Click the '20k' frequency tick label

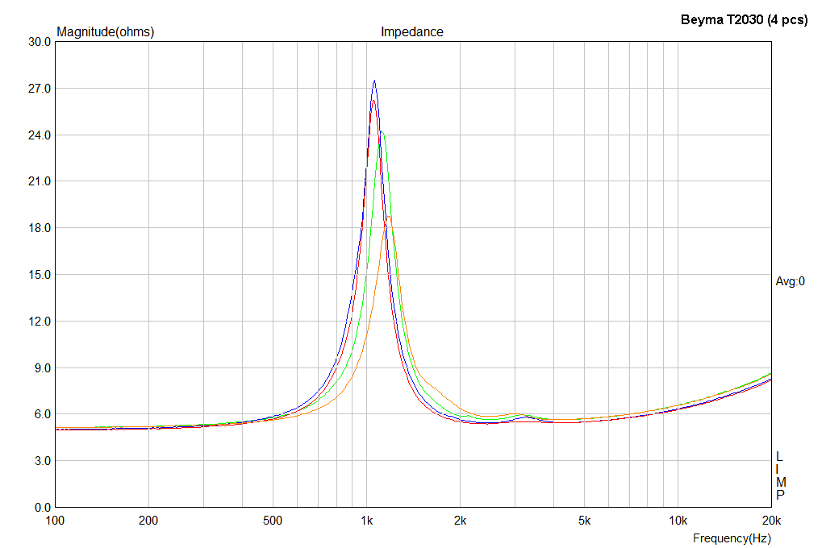coord(772,521)
